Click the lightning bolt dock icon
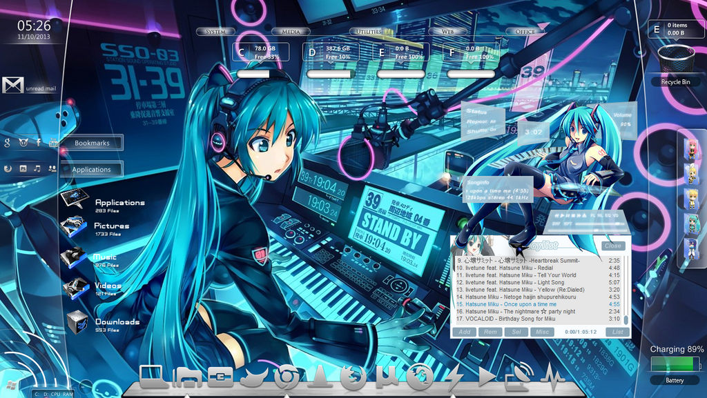This screenshot has height=398, width=707. [454, 377]
